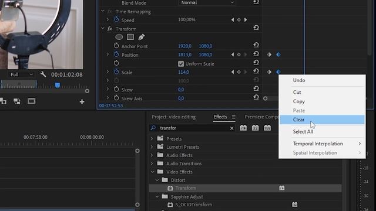Image resolution: width=376 pixels, height=211 pixels.
Task: Expand the Position property
Action: click(108, 55)
